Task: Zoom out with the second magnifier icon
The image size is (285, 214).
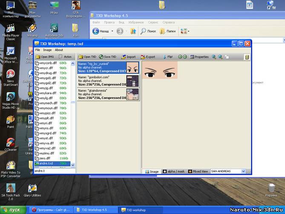Action: click(220, 57)
